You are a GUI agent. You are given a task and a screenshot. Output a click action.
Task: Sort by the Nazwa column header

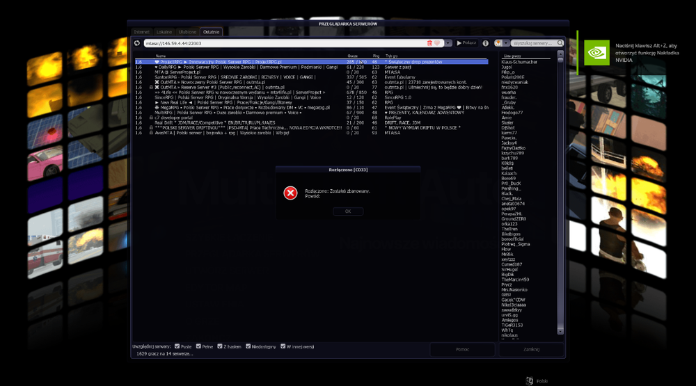point(161,56)
